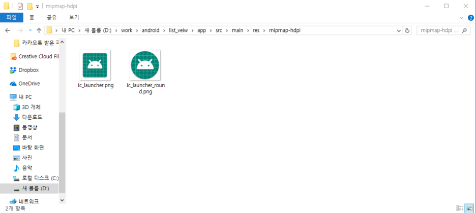Switch to large icons view layout

[469, 208]
